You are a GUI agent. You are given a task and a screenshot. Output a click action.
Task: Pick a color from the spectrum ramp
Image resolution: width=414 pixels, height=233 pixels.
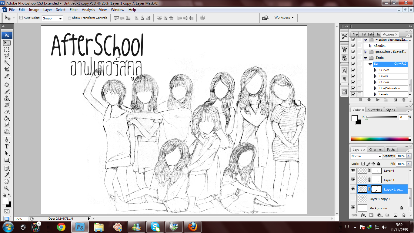coord(381,139)
